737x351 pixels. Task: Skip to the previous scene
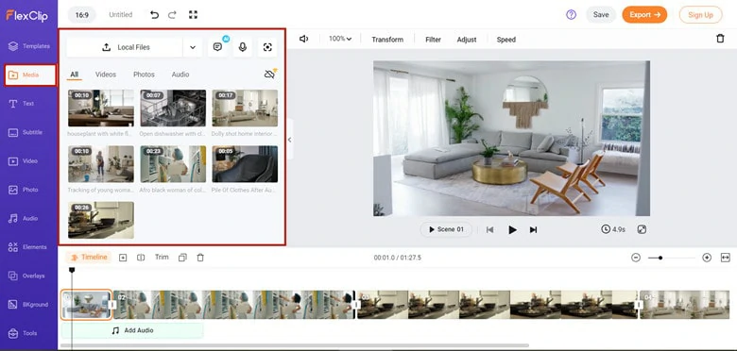pyautogui.click(x=489, y=229)
